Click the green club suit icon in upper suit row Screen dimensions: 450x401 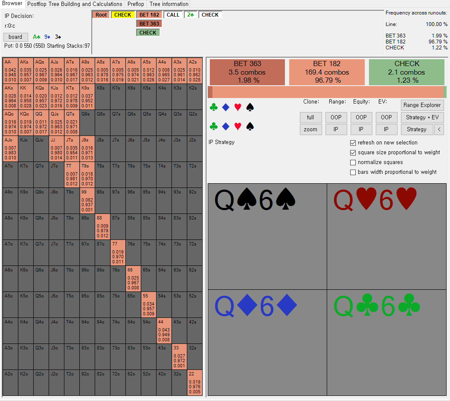(214, 107)
